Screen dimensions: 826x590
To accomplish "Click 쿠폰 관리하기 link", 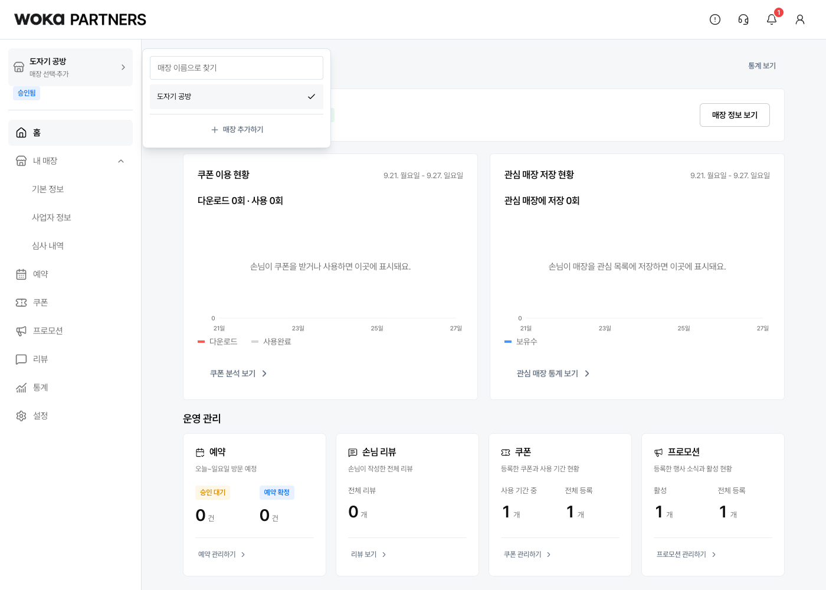I will click(x=527, y=555).
